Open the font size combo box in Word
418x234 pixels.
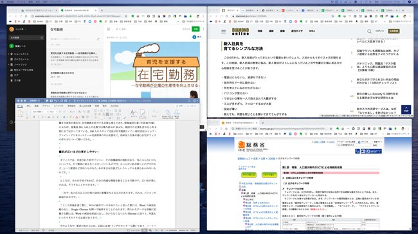tap(53, 112)
